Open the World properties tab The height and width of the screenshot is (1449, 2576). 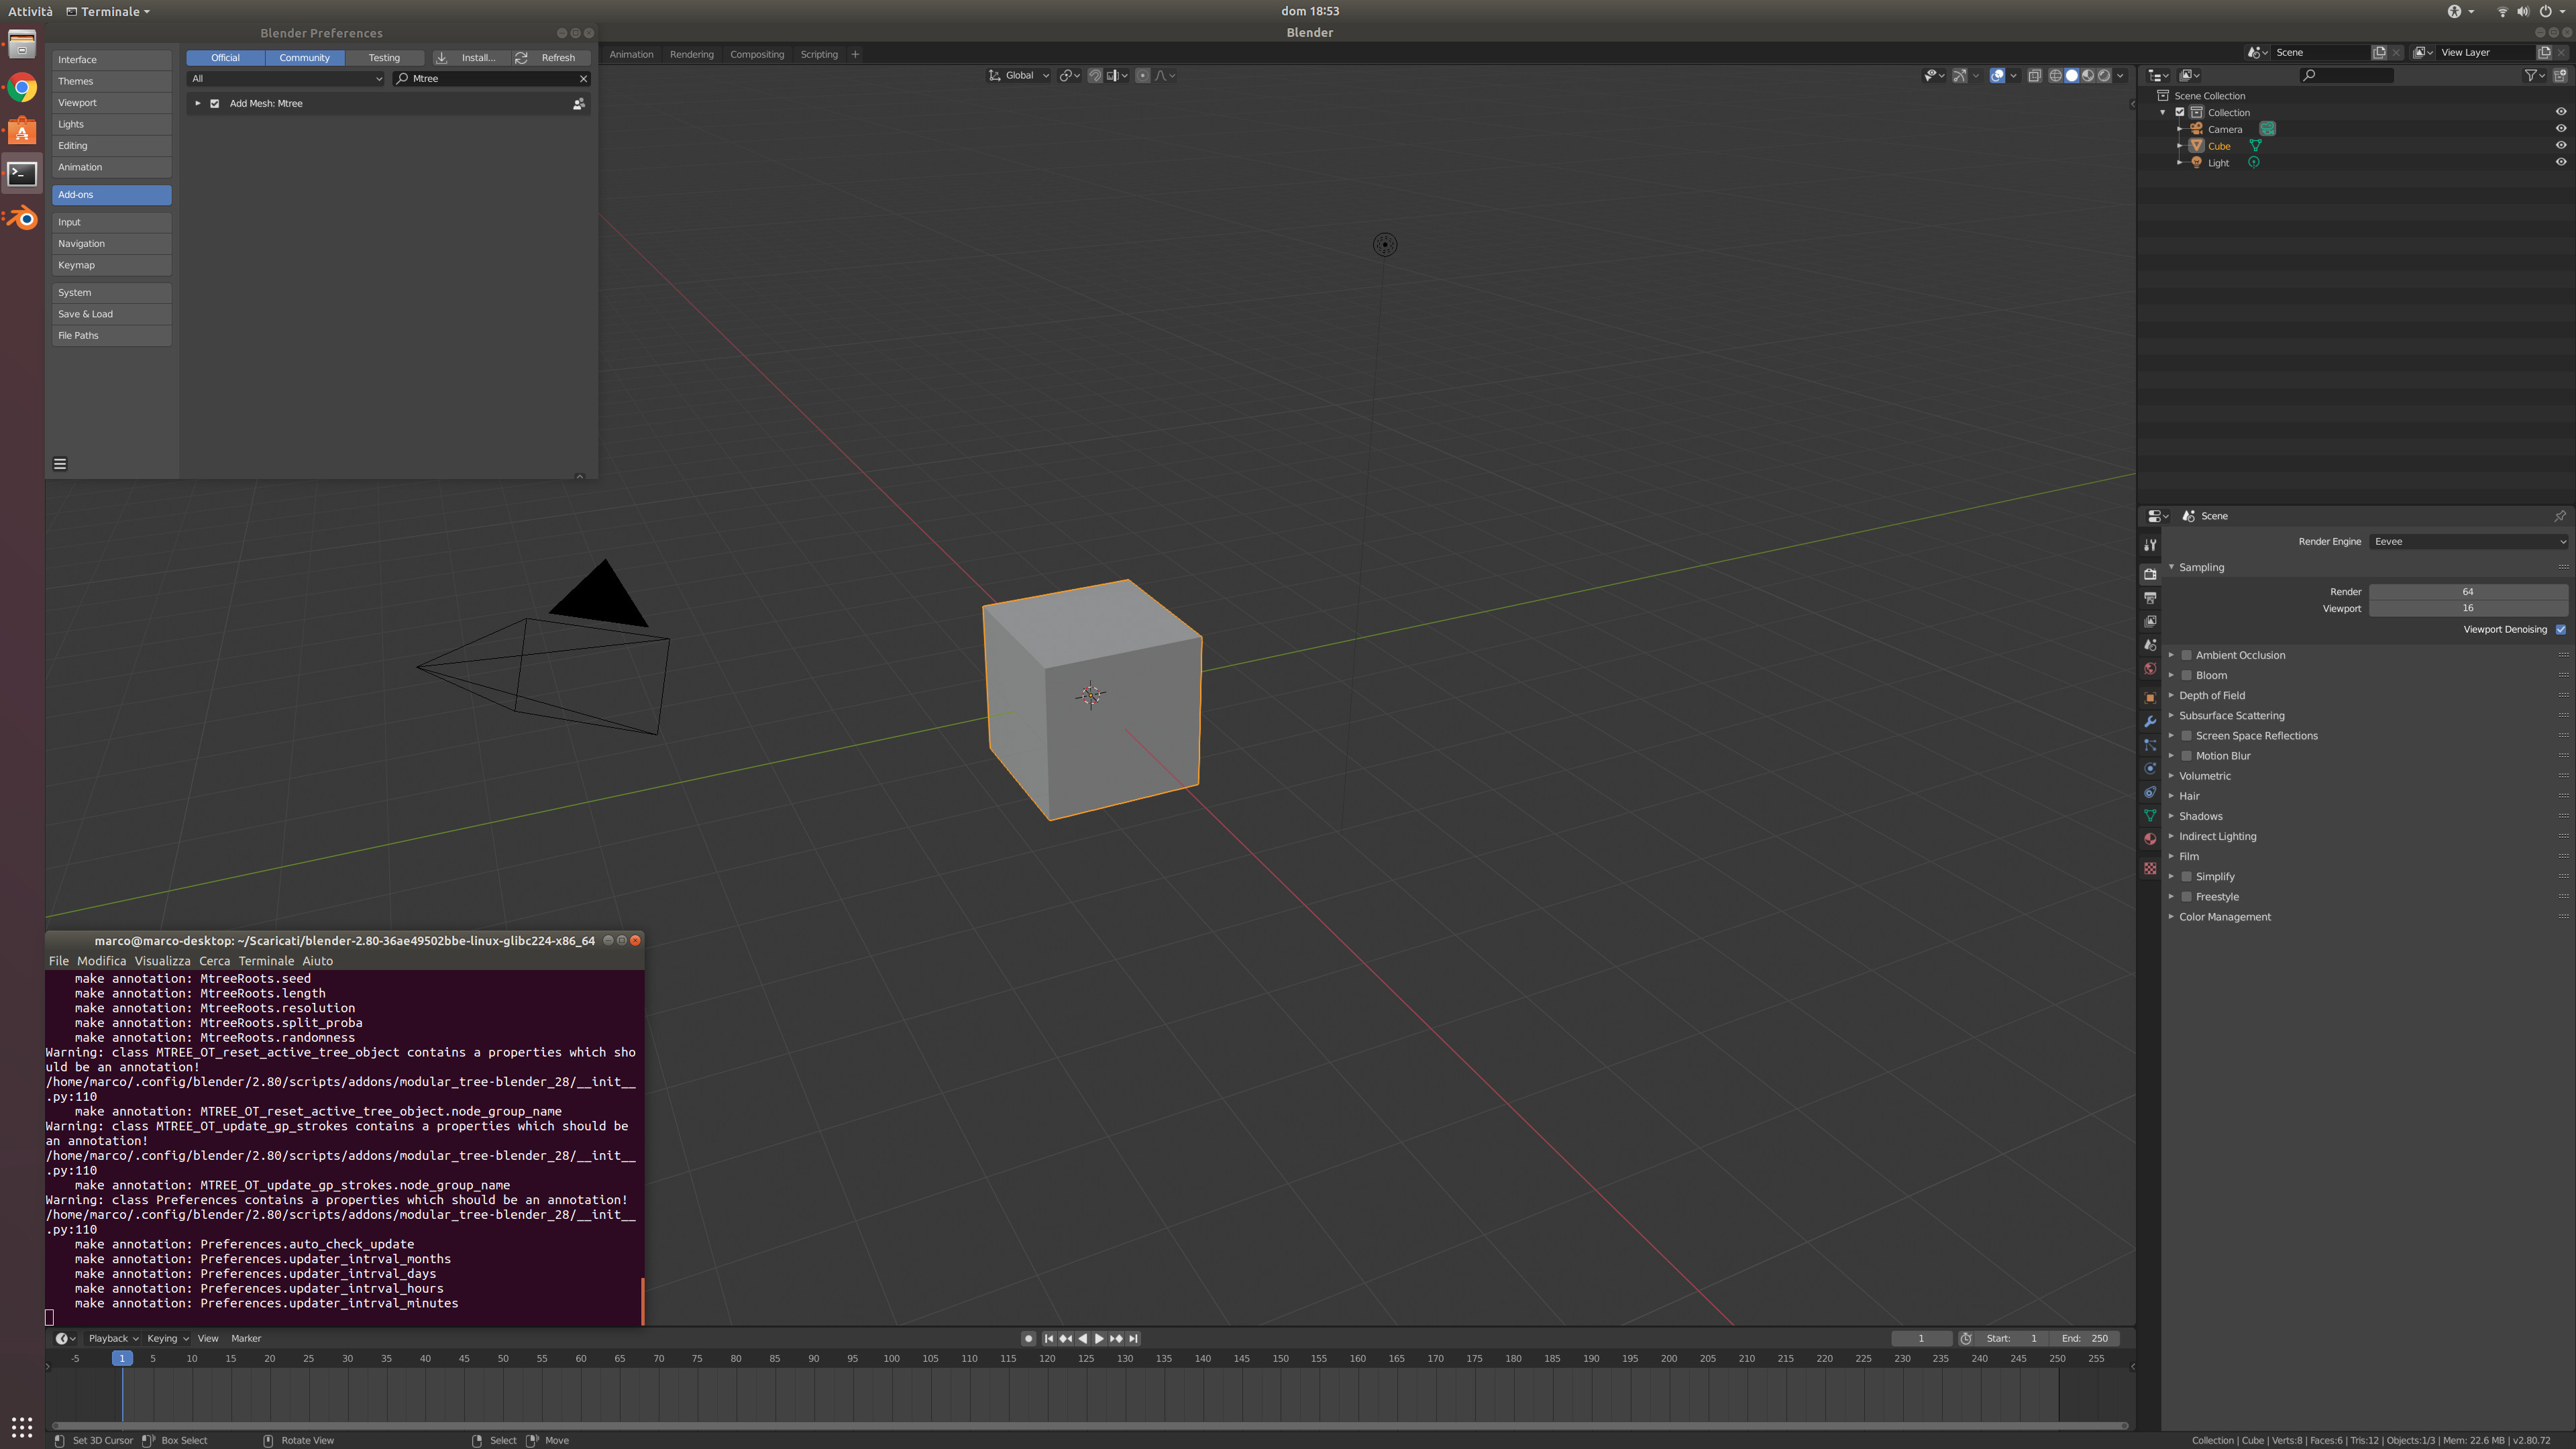coord(2150,669)
